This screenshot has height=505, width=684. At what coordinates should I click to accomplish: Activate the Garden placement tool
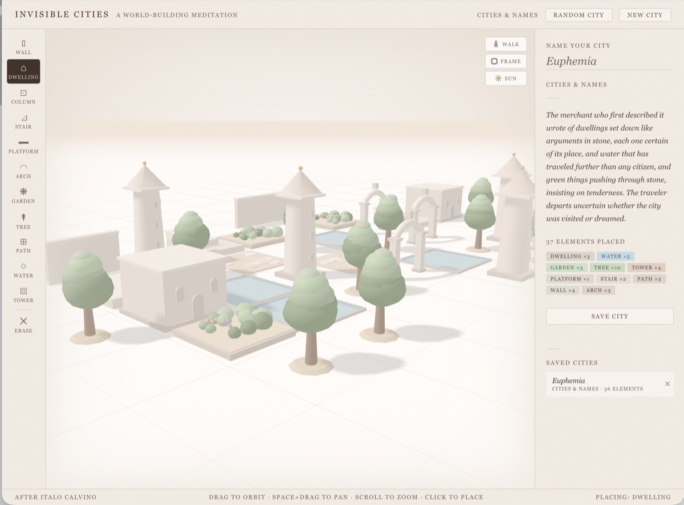pos(23,196)
